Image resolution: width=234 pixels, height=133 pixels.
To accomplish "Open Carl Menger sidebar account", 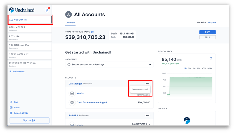I will coord(30,28).
